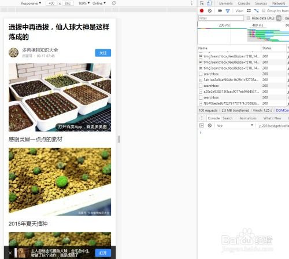Open the What's New drawer tab
Image resolution: width=289 pixels, height=259 pixels.
point(272,118)
